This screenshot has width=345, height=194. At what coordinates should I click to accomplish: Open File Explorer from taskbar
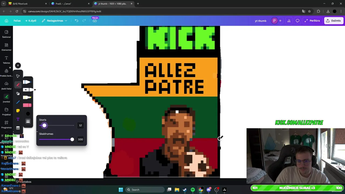pos(177,190)
